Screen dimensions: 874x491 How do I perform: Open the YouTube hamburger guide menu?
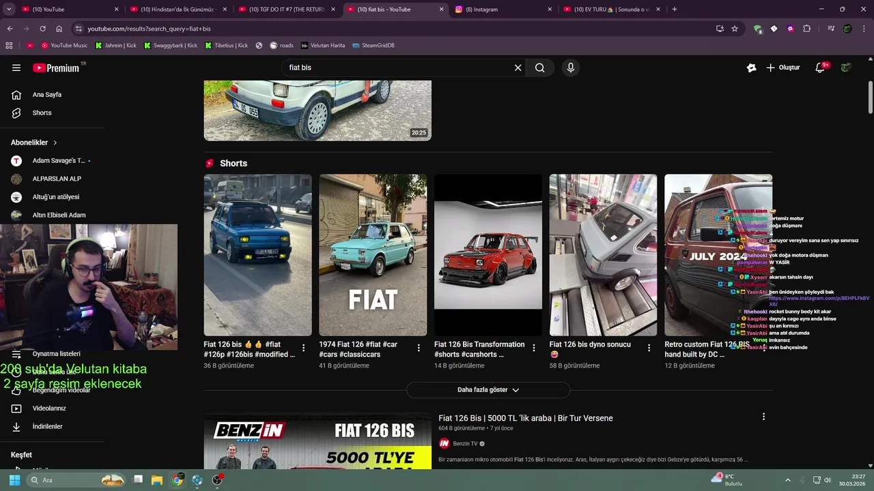click(16, 68)
